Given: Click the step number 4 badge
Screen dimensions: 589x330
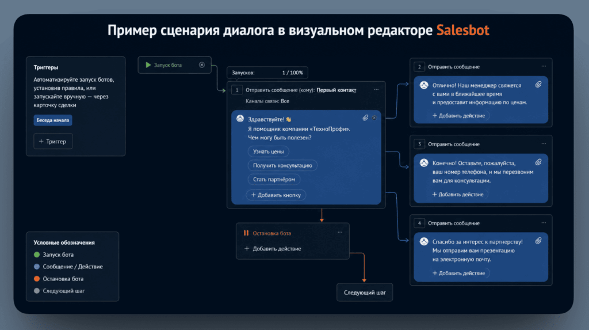Looking at the screenshot, I should (419, 223).
